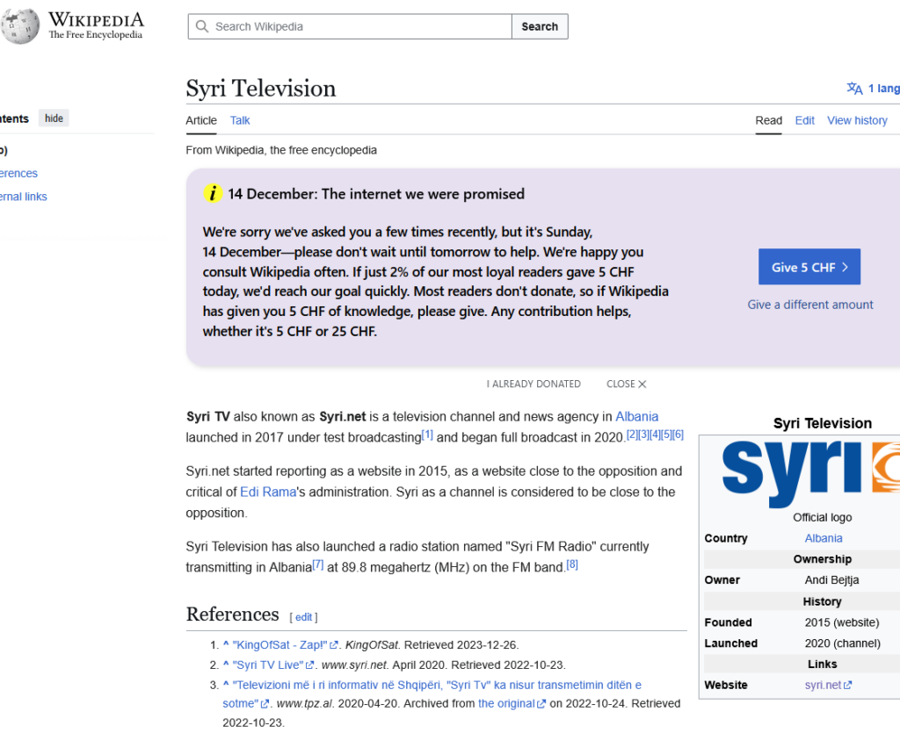Viewport: 900px width, 733px height.
Task: Click the Wikipedia globe logo
Action: coord(19,26)
